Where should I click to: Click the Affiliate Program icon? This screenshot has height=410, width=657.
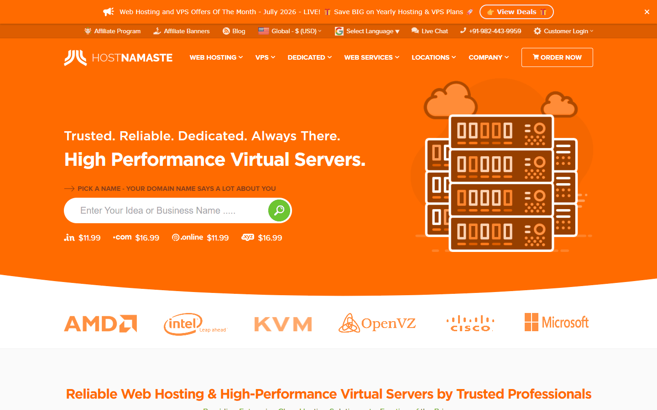pos(88,31)
